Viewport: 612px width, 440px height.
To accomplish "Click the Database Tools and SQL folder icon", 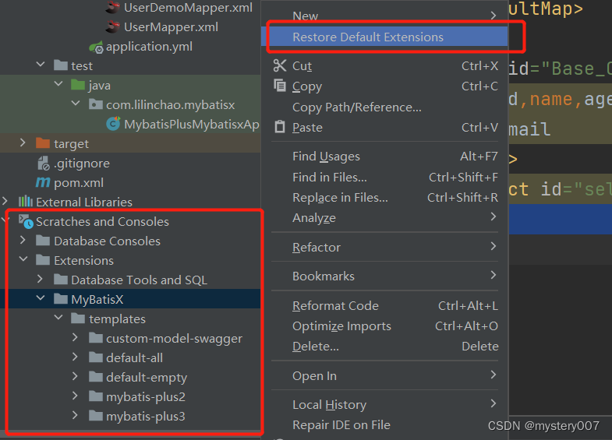I will (x=61, y=280).
